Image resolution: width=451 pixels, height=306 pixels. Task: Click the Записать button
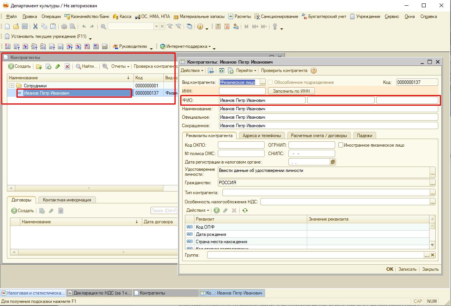coord(407,269)
